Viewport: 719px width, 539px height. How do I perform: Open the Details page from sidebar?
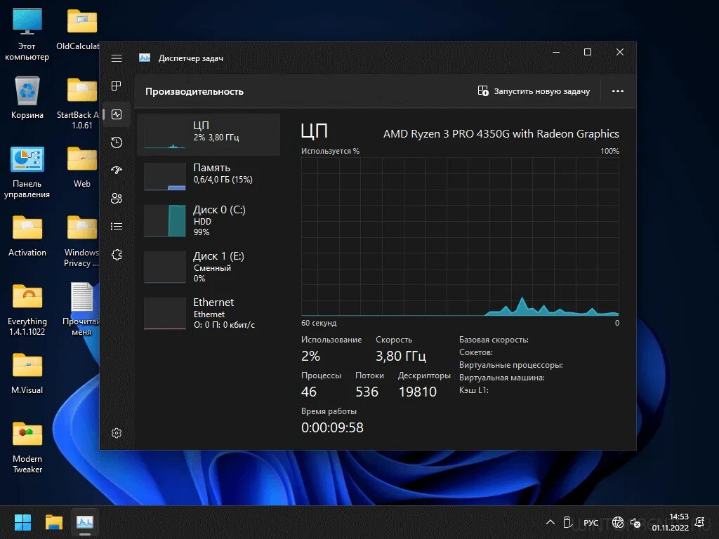click(x=117, y=226)
